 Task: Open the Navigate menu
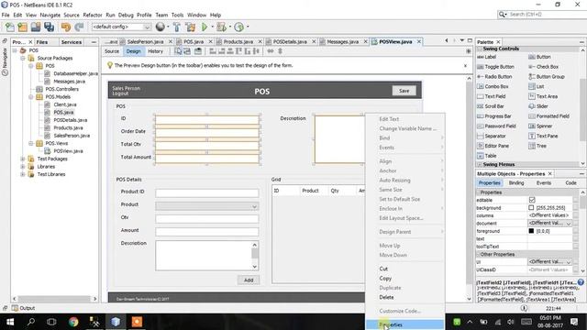[x=50, y=15]
